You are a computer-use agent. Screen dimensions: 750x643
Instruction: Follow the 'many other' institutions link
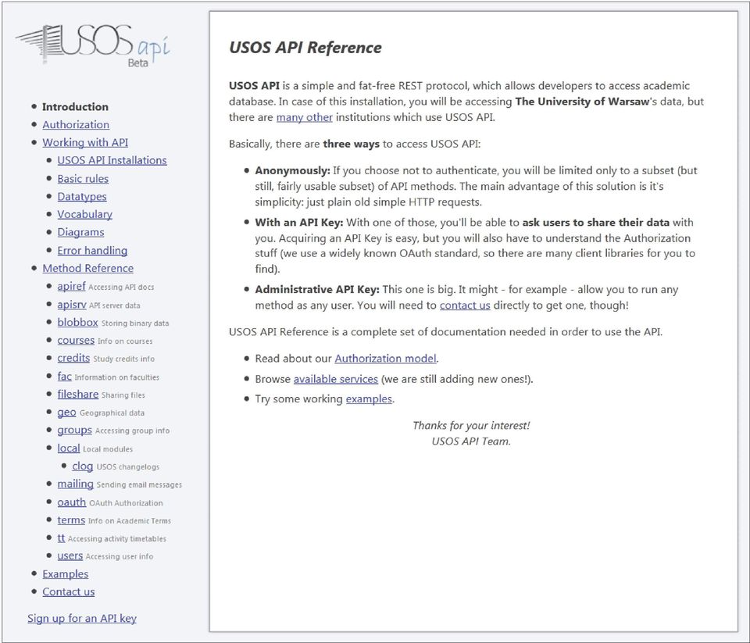(x=304, y=117)
